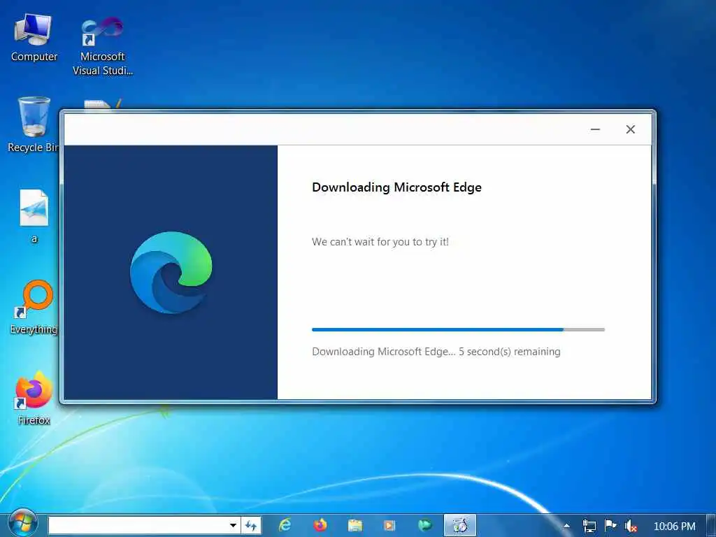Click the muted volume tray icon
Screen dimensions: 716x537
click(631, 526)
